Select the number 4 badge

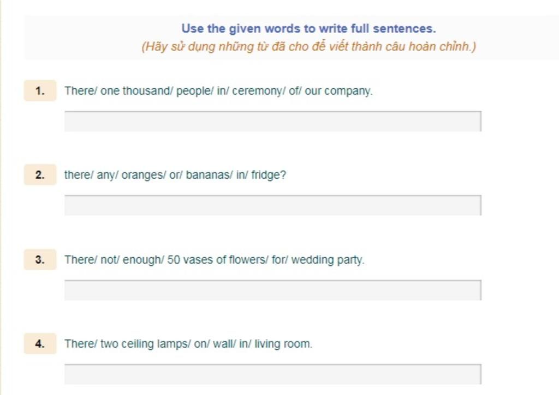(40, 343)
